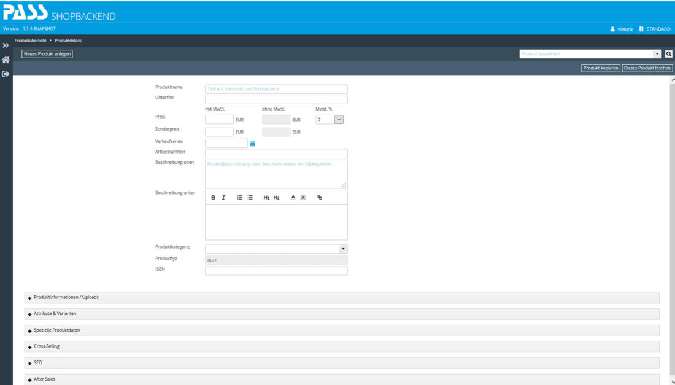Select the numbered list icon
Viewport: 675px width, 385px height.
239,197
